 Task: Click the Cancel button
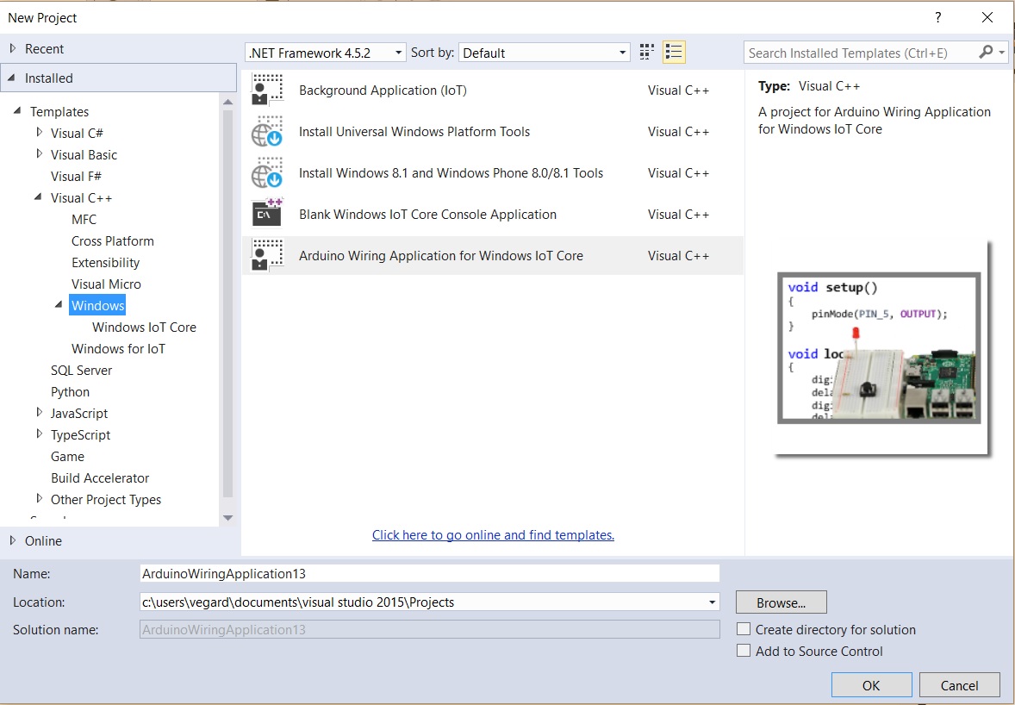coord(959,685)
